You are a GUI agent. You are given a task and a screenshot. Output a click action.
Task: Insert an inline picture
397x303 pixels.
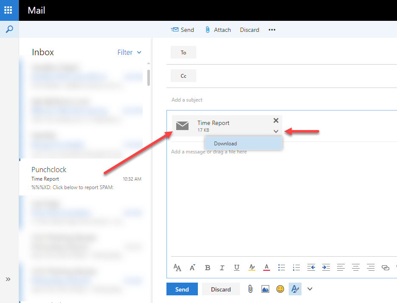tap(265, 289)
